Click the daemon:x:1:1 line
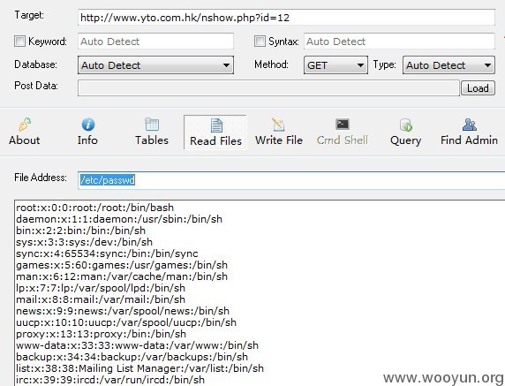 119,219
